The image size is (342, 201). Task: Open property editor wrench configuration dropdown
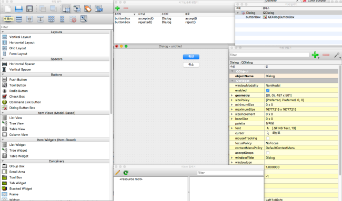click(x=337, y=56)
